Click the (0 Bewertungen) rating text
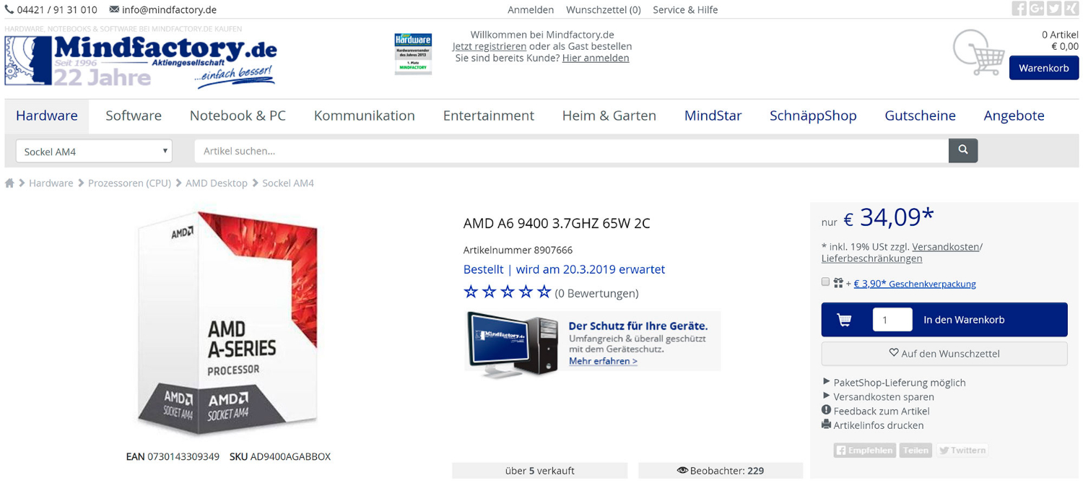Image resolution: width=1083 pixels, height=483 pixels. [596, 293]
